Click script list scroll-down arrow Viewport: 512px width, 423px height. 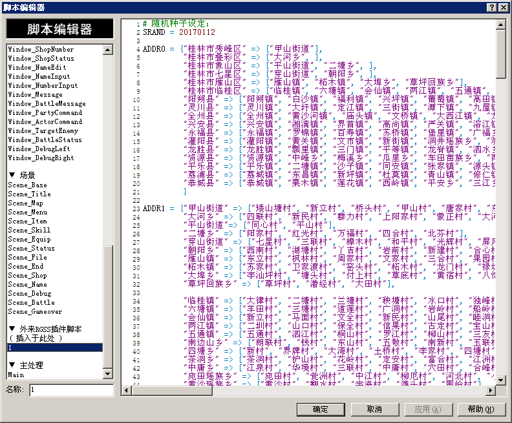pyautogui.click(x=107, y=374)
